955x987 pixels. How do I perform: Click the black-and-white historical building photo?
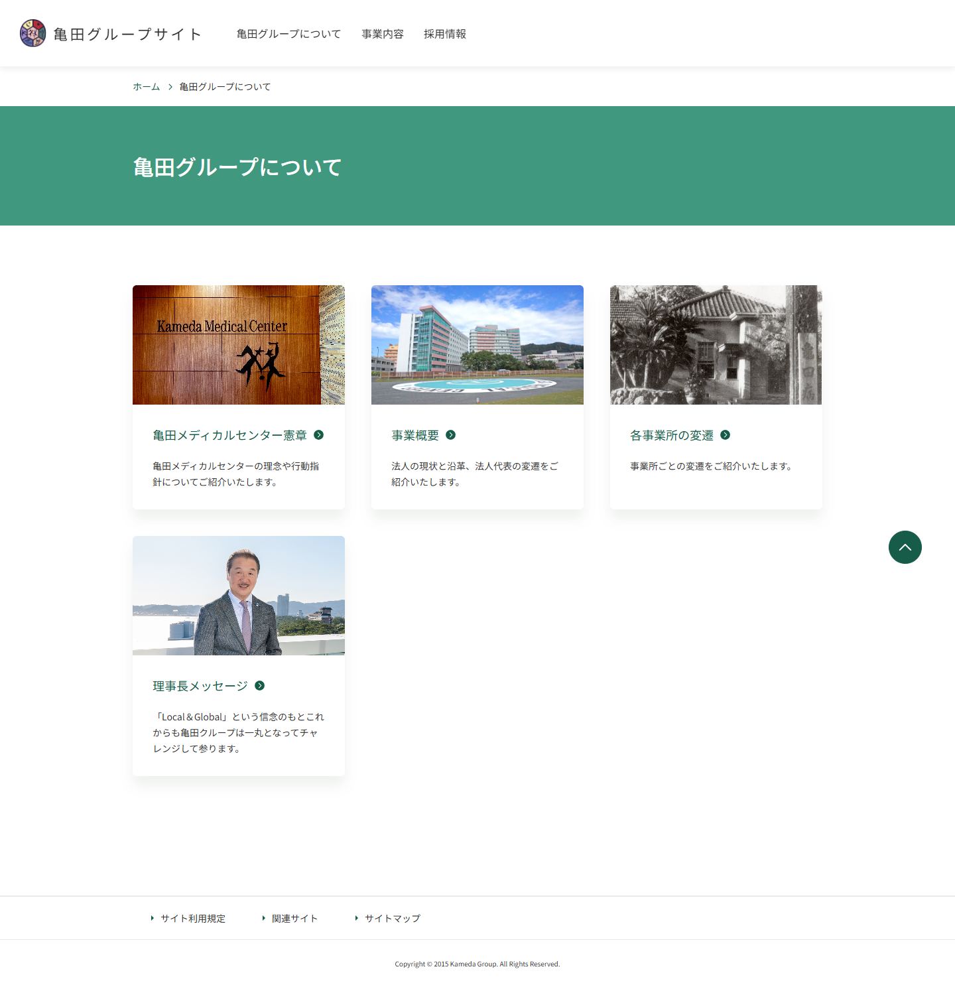[x=716, y=345]
